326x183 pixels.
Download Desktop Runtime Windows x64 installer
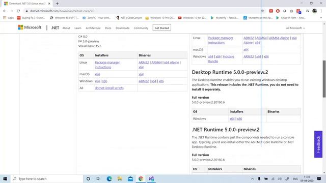click(232, 119)
